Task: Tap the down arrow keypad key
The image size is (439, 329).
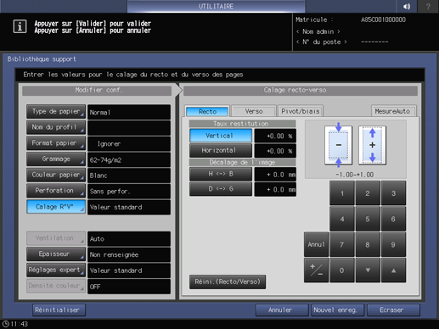Action: [x=368, y=270]
